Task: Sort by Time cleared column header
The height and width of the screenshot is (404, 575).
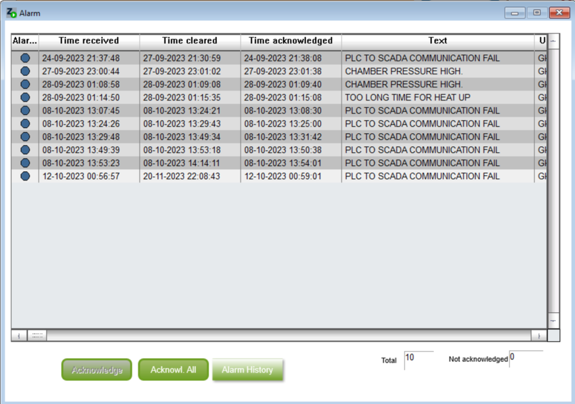Action: (190, 41)
